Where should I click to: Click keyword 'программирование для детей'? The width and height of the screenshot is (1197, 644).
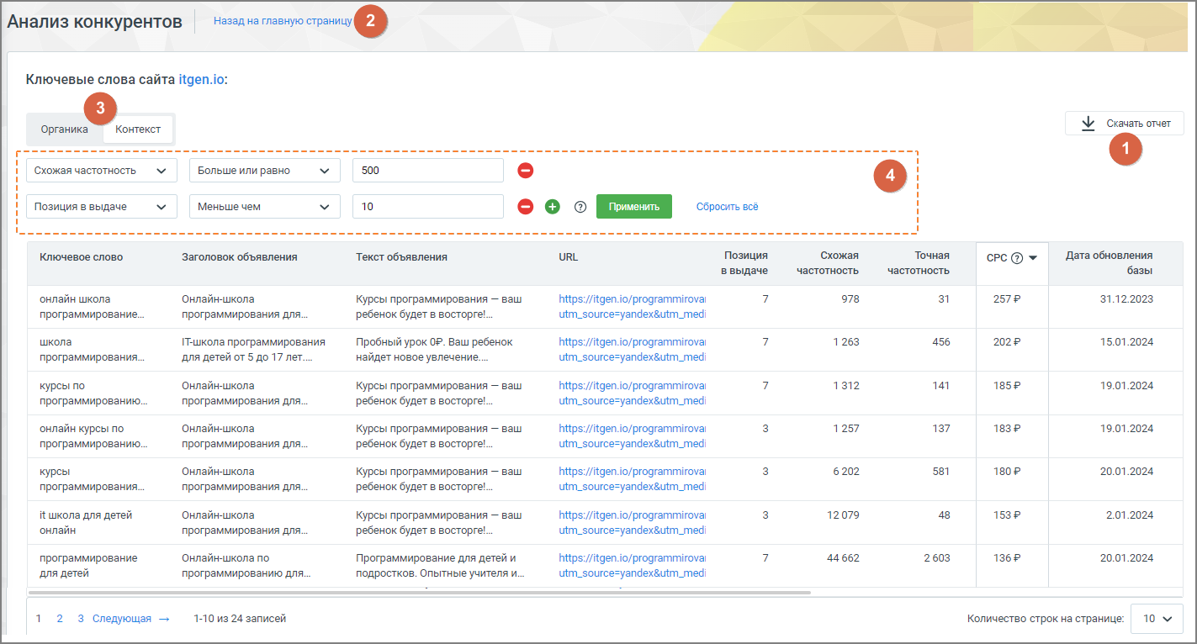pos(88,566)
